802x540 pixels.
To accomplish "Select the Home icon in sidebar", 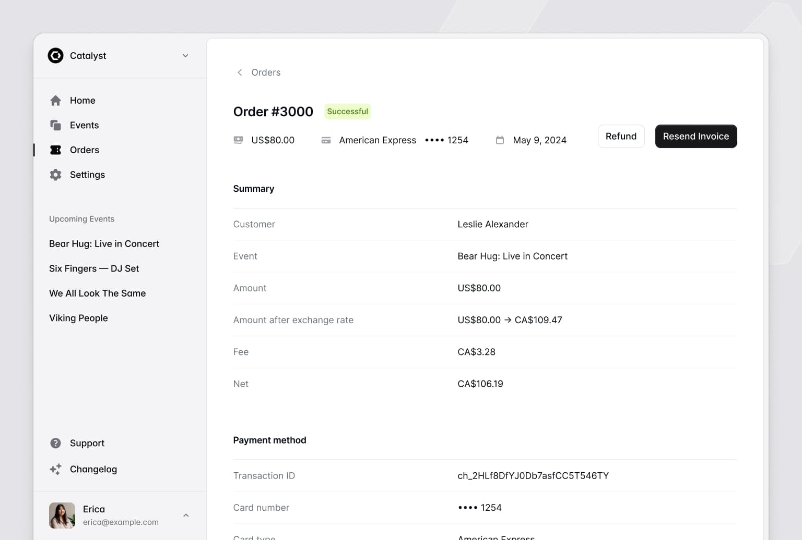I will (55, 100).
